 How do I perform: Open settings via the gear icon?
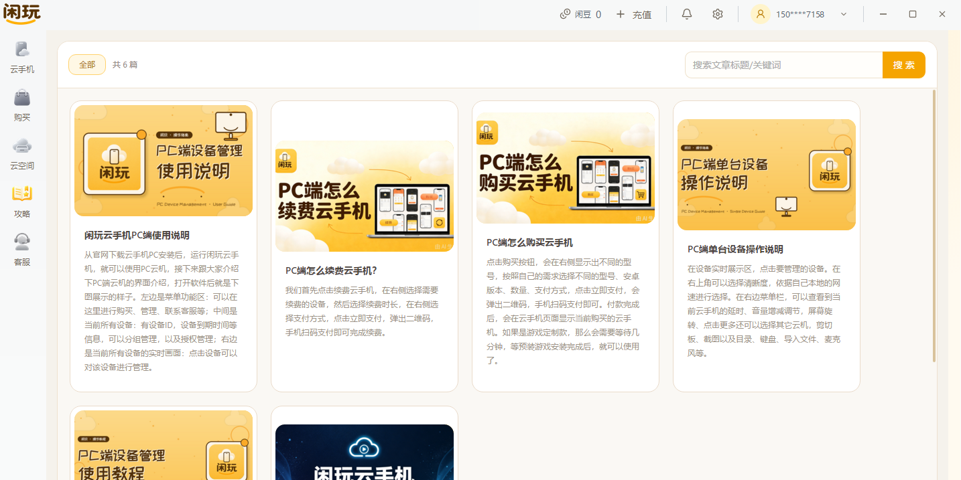[718, 14]
